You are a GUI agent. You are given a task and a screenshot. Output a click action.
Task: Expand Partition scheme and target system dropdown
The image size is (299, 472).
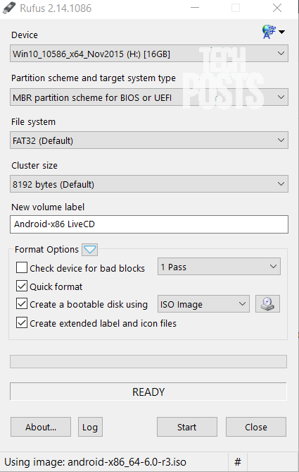[149, 97]
